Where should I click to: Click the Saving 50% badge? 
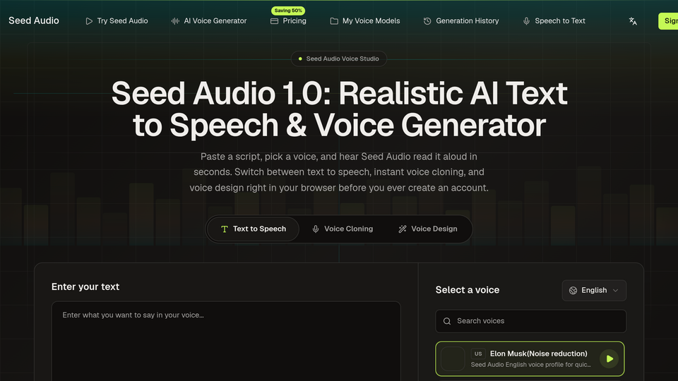pyautogui.click(x=288, y=11)
